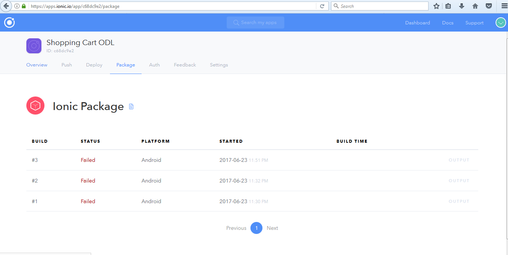Screen dimensions: 508x255
Task: Click the Ionic Package heading
Action: tap(88, 106)
